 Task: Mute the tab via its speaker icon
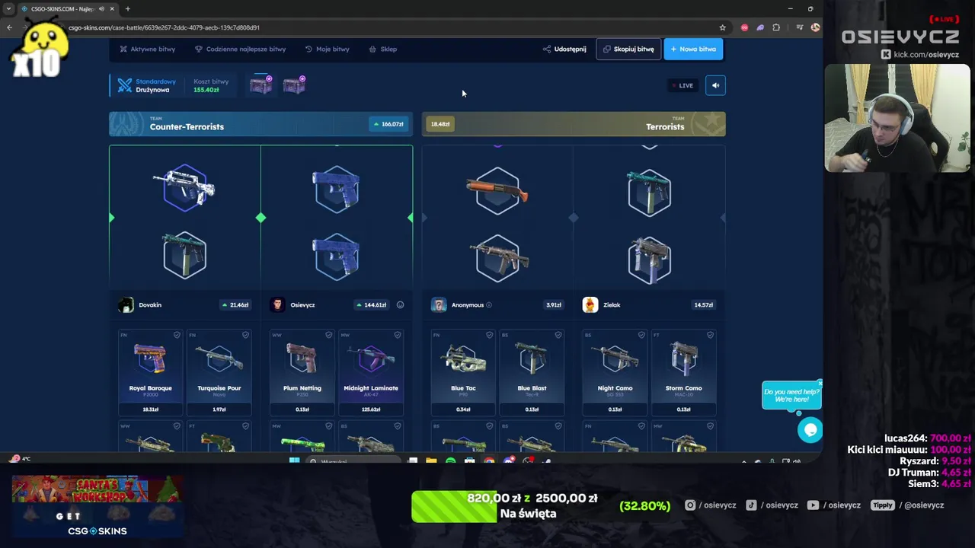101,9
